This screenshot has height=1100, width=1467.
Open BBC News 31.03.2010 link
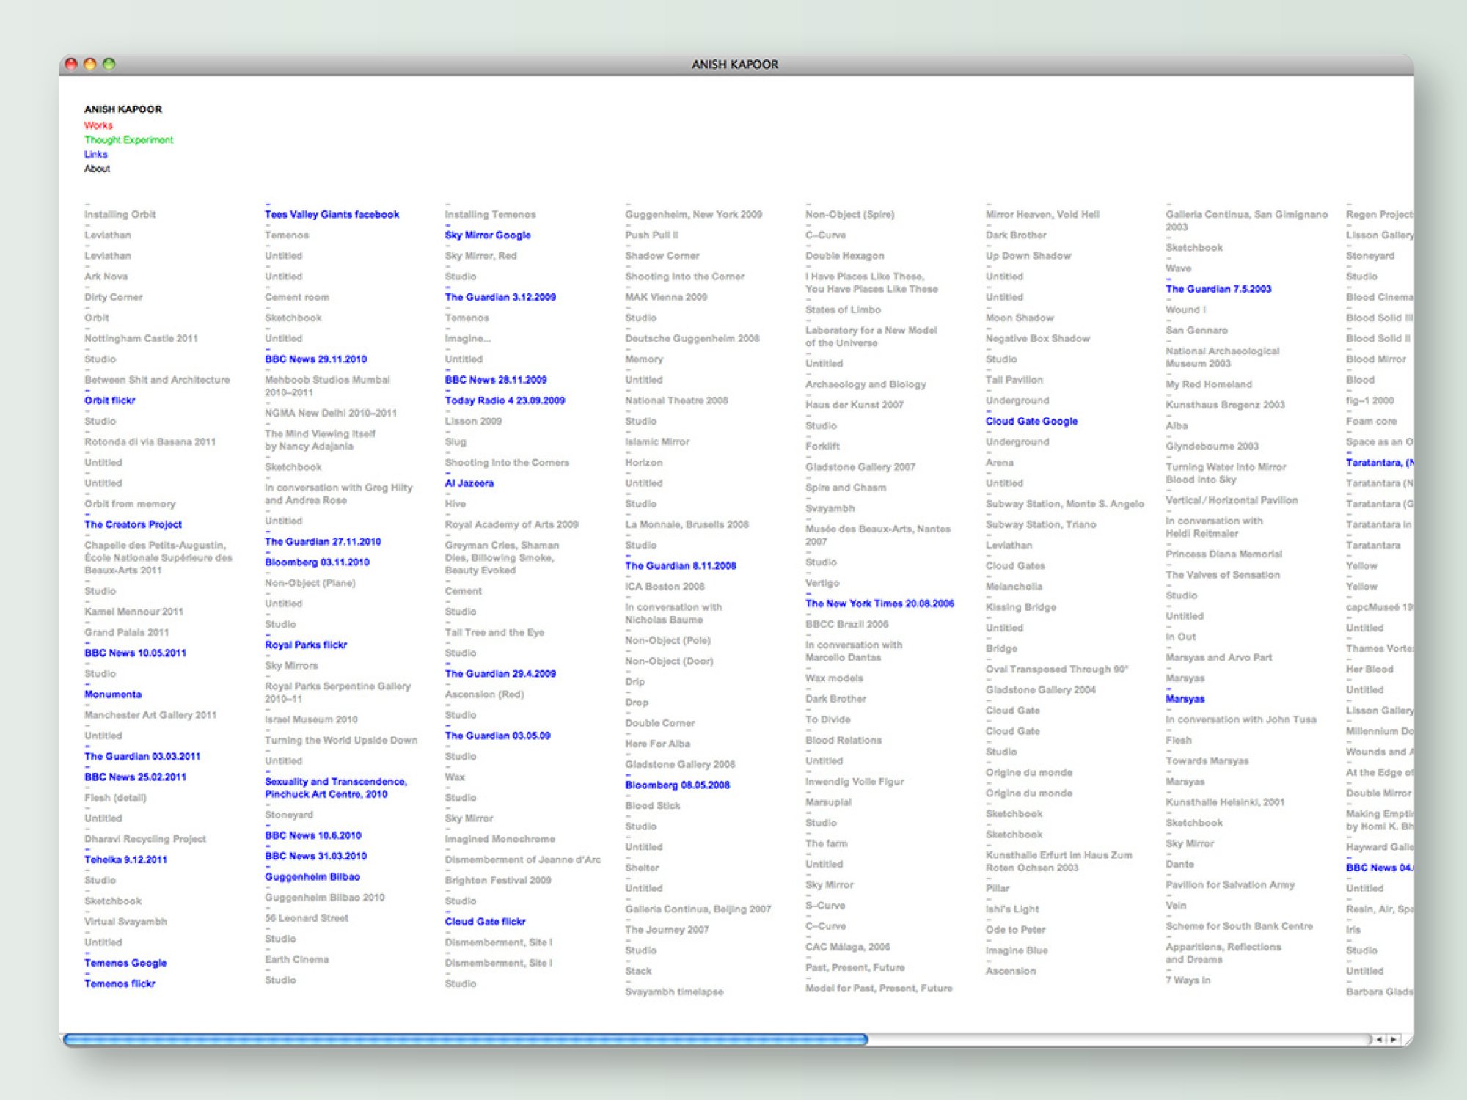coord(315,856)
